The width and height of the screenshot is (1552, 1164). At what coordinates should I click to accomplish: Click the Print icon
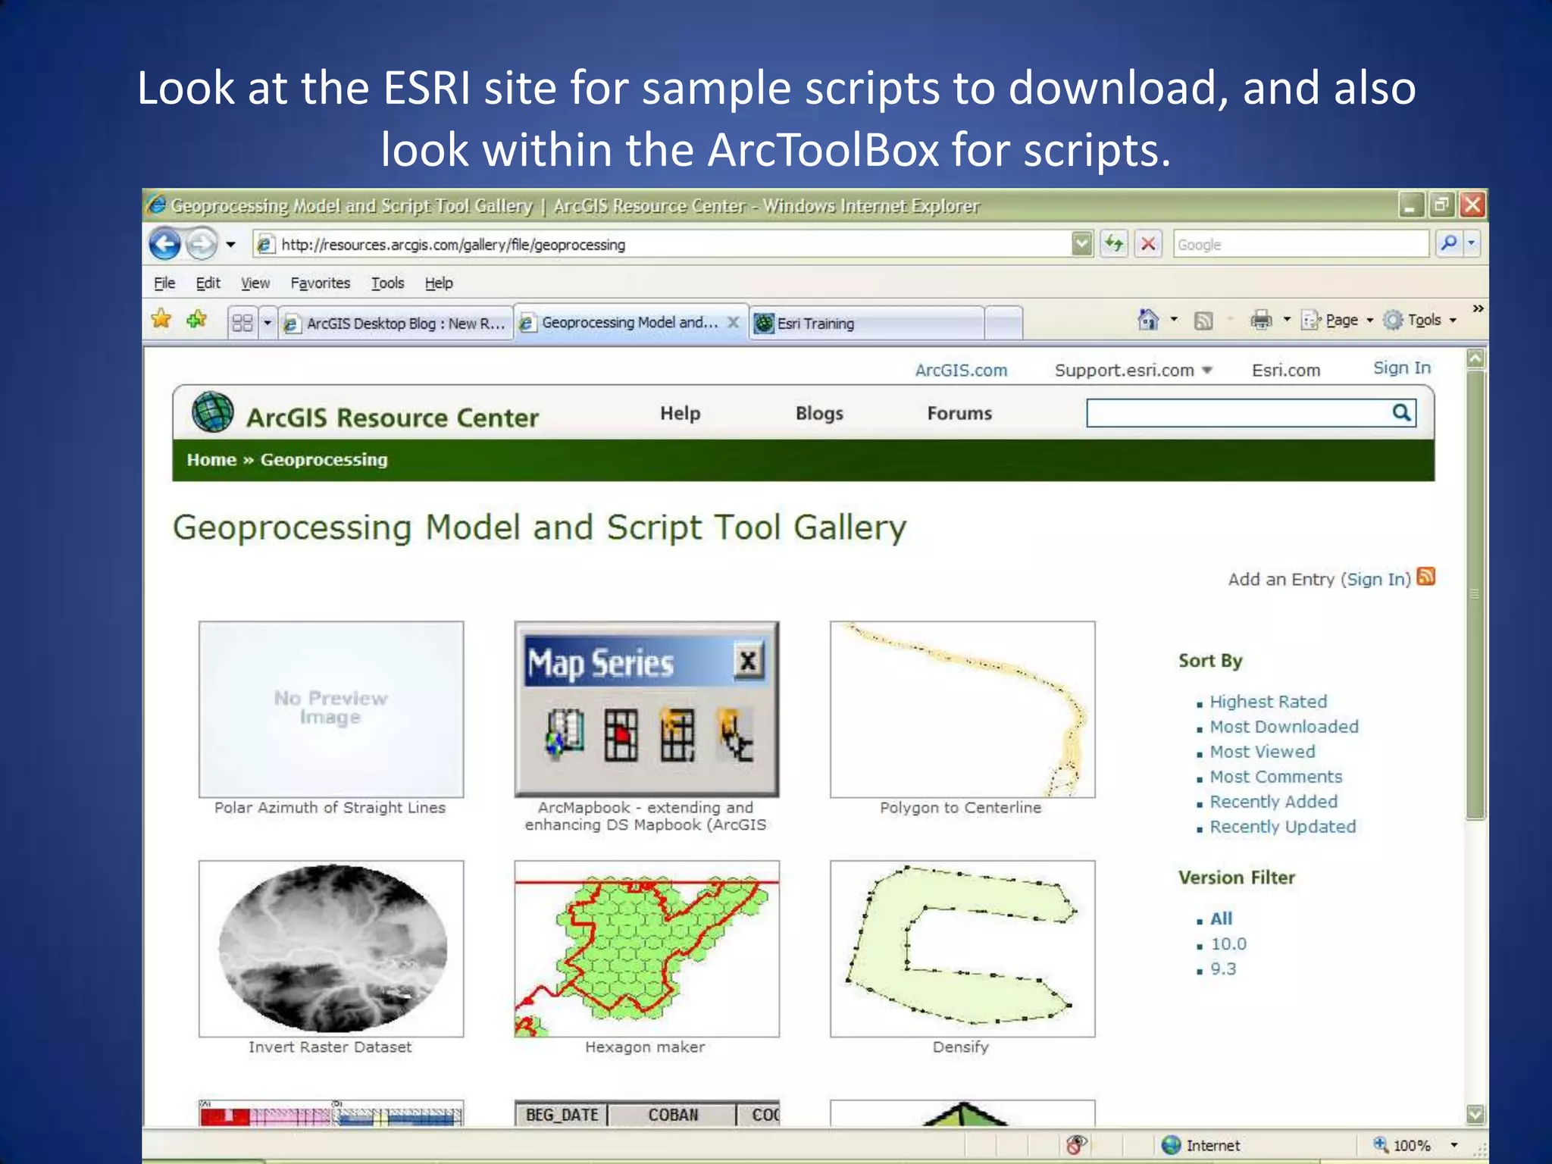tap(1261, 320)
